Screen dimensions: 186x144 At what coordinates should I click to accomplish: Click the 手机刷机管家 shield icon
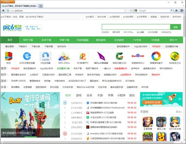pyautogui.click(x=88, y=103)
